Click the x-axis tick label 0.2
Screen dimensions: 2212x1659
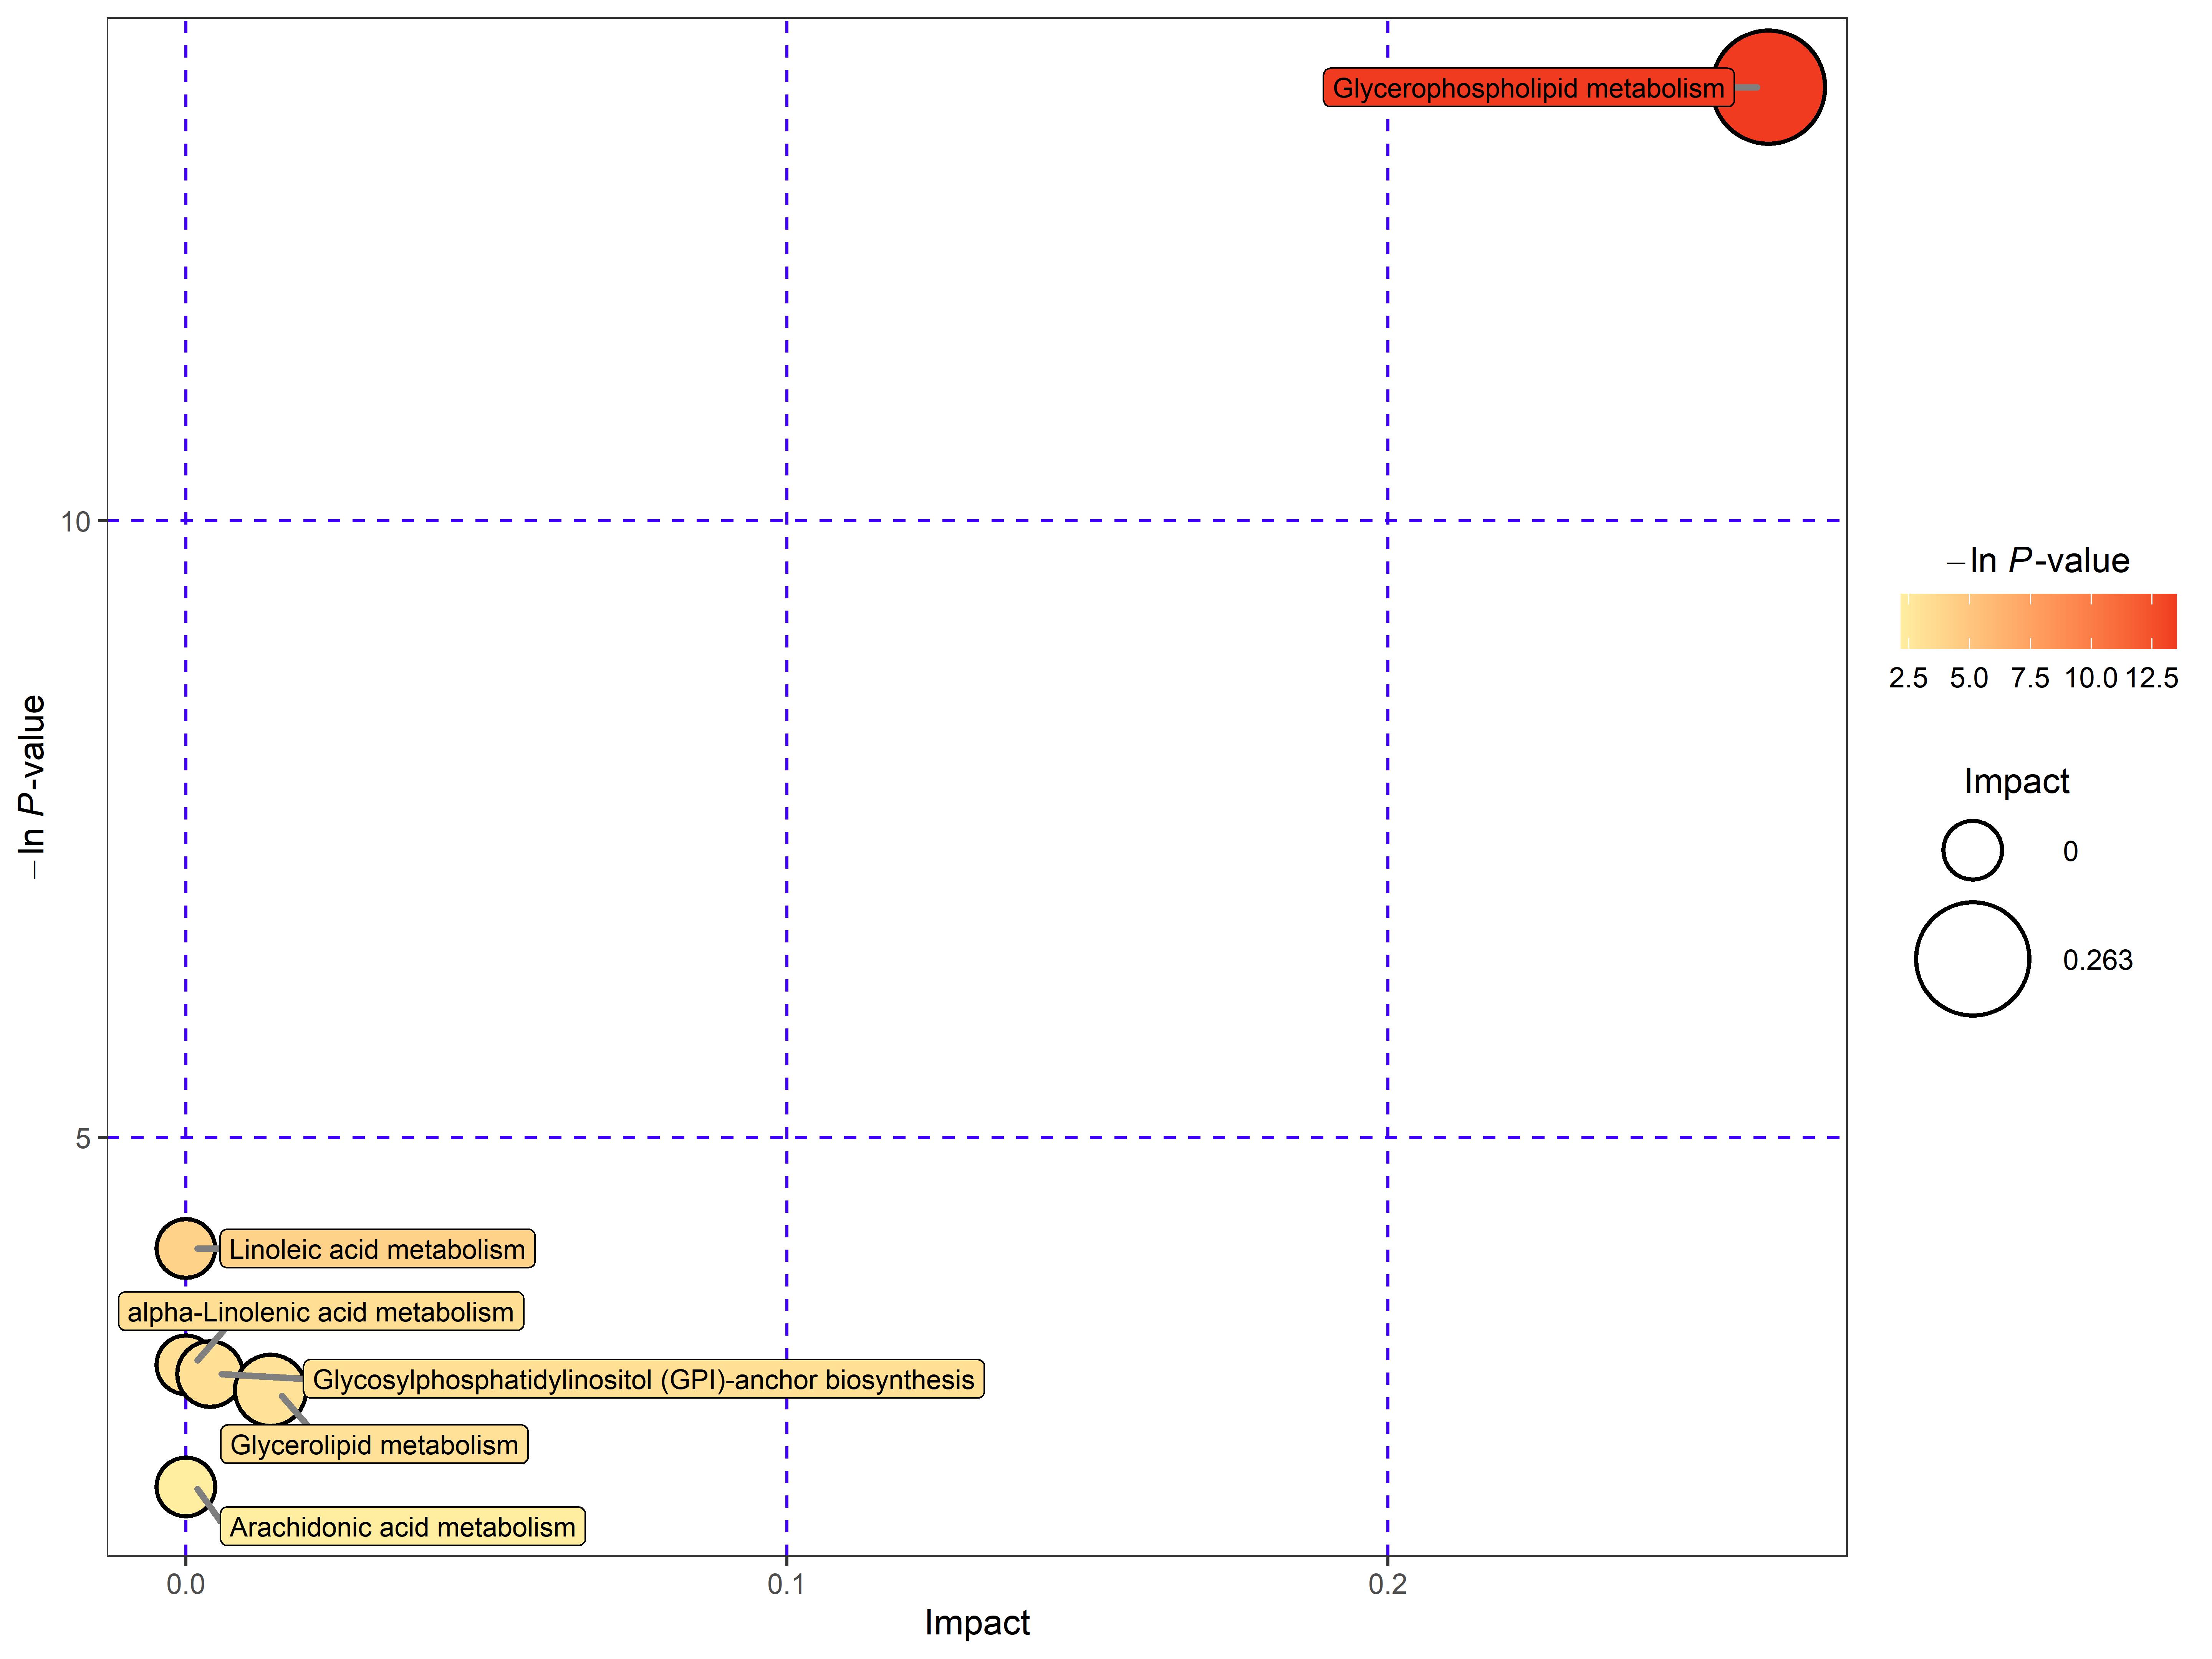tap(1387, 1584)
